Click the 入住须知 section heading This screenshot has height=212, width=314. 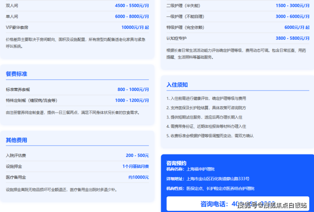[177, 85]
